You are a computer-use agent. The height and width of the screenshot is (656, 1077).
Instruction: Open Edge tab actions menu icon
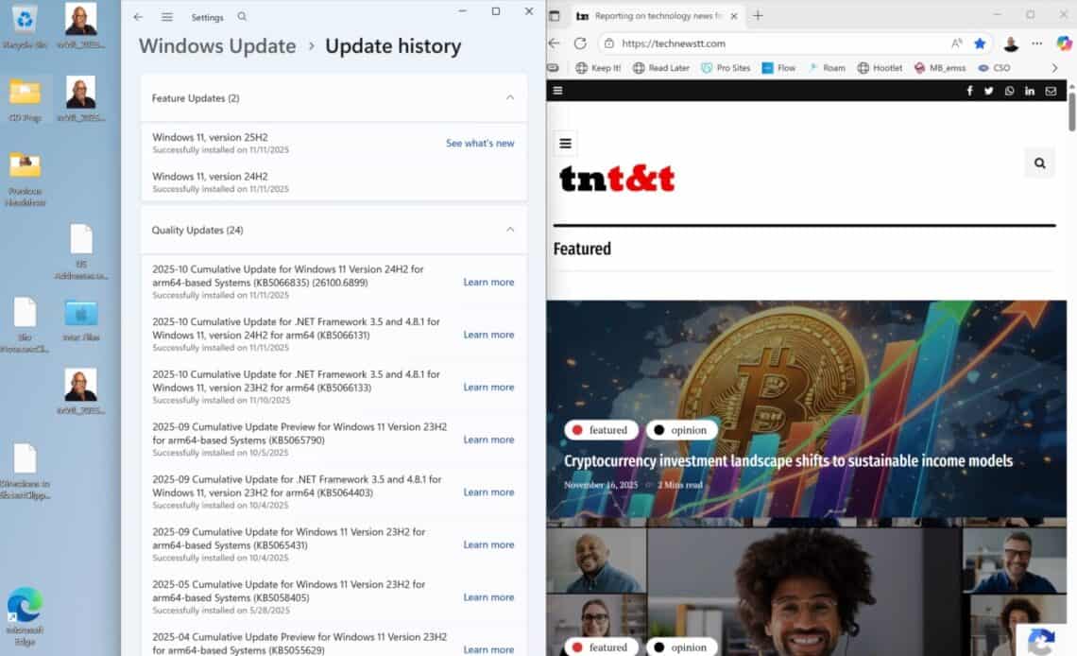point(555,15)
